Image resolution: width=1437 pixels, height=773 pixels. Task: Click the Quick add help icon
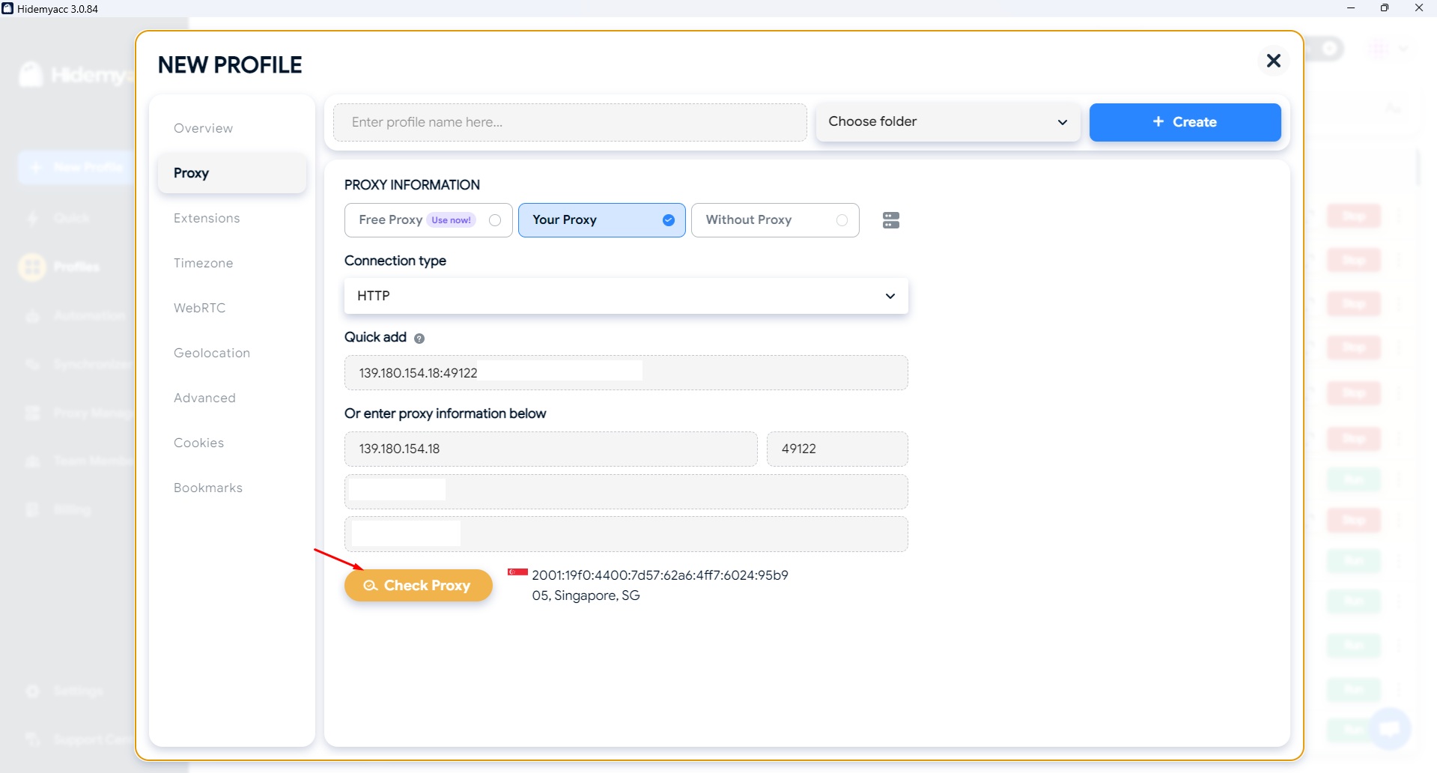(419, 339)
